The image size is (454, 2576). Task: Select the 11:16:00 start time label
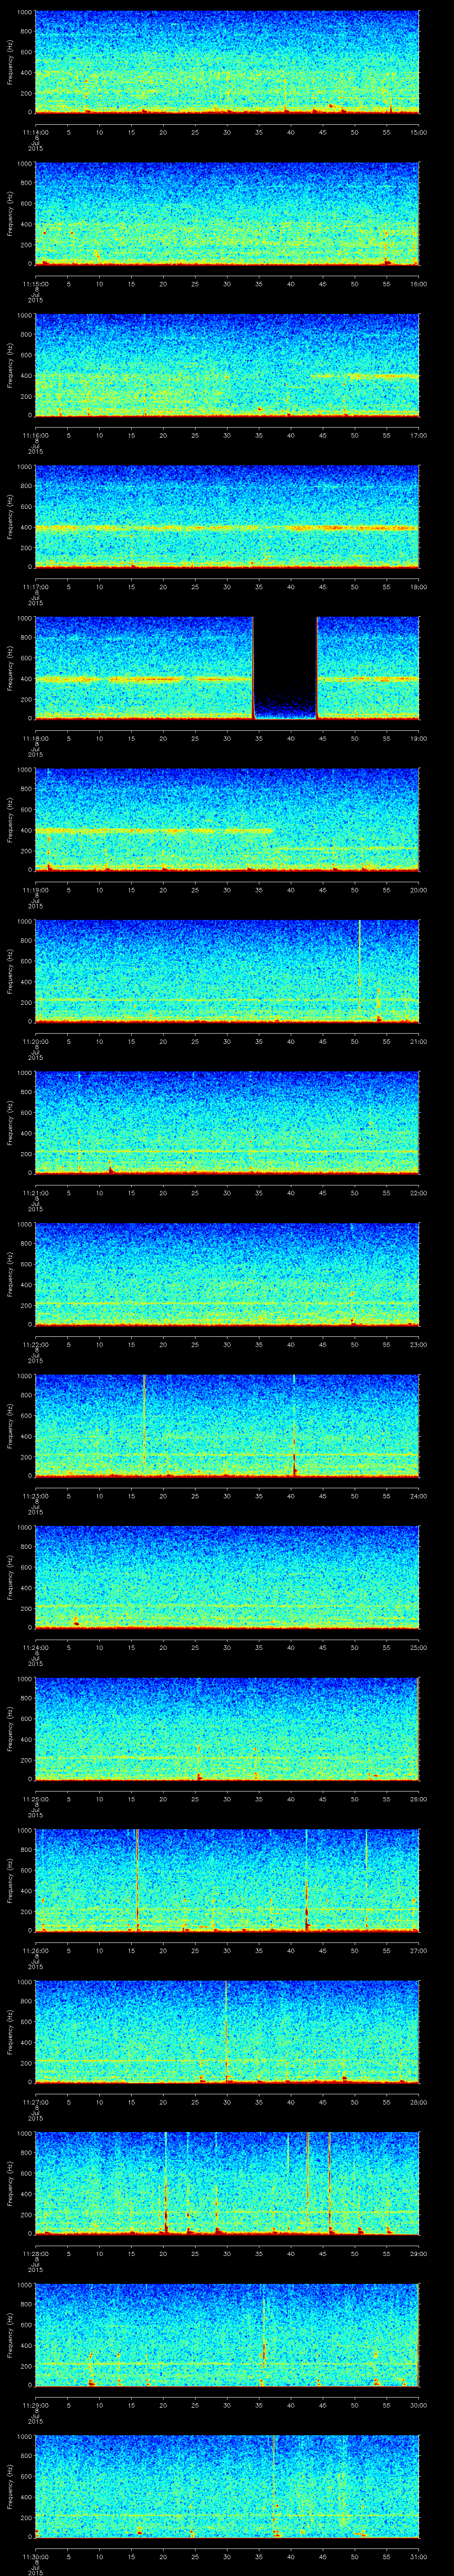point(36,435)
